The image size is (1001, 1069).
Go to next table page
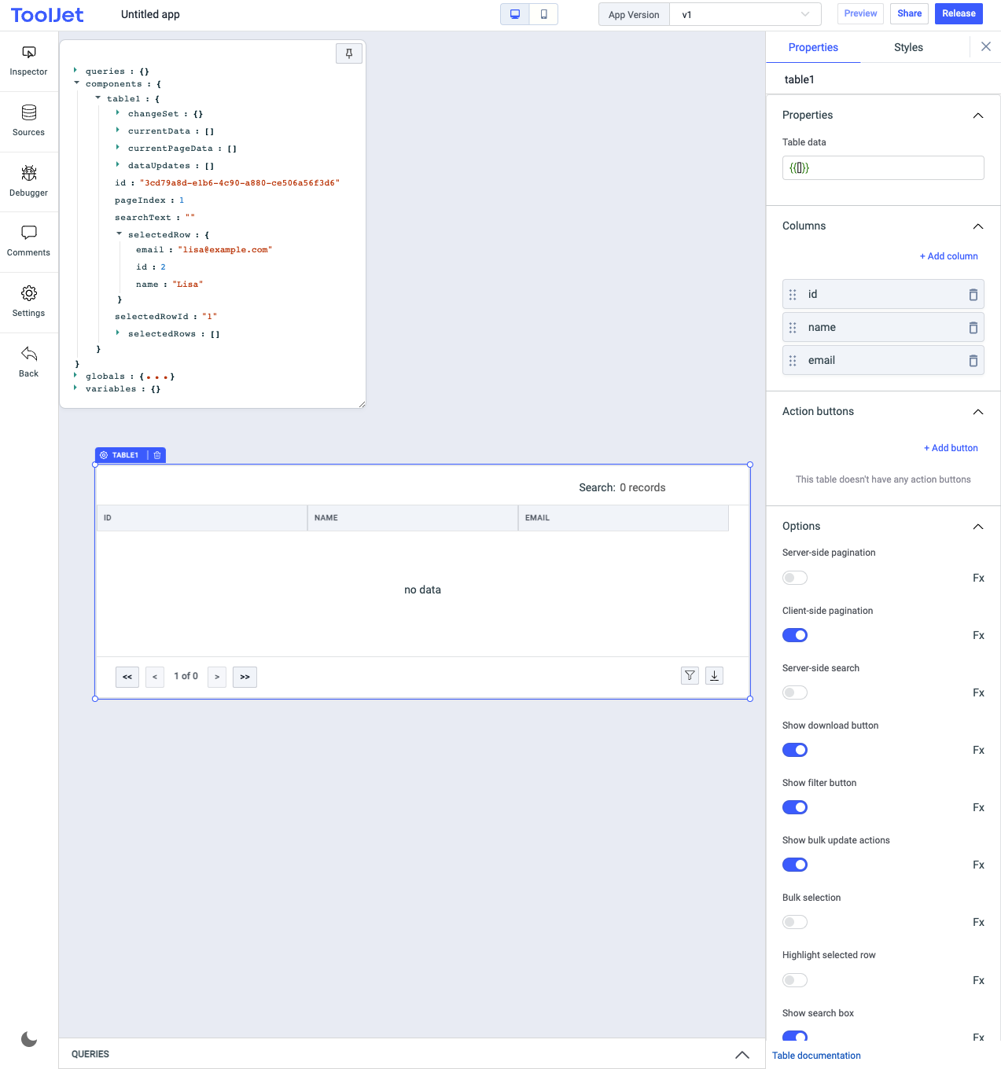coord(217,677)
